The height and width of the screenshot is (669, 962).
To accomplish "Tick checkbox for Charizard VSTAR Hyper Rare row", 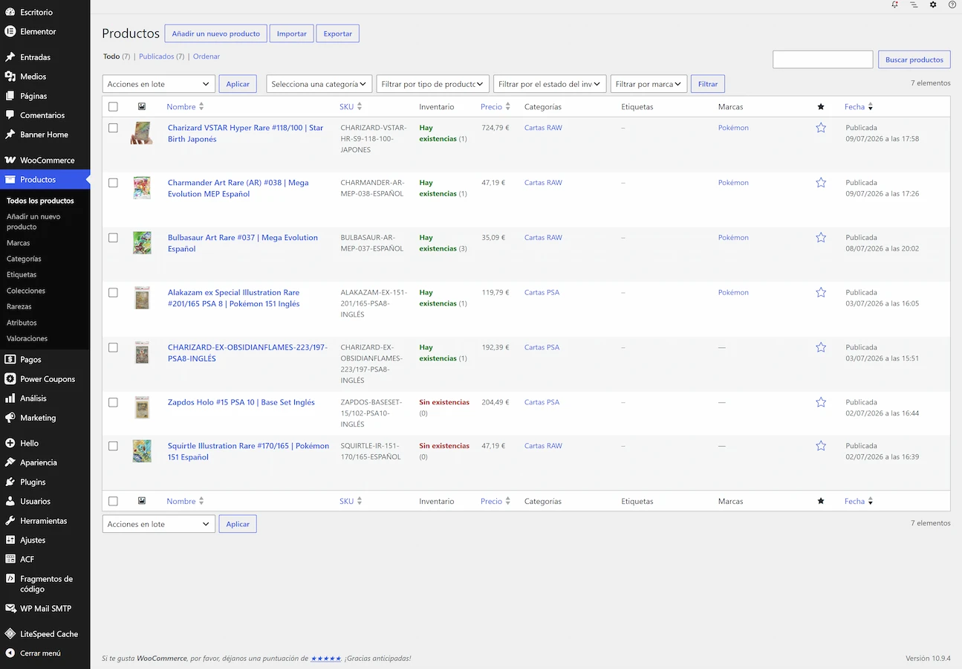I will (113, 128).
